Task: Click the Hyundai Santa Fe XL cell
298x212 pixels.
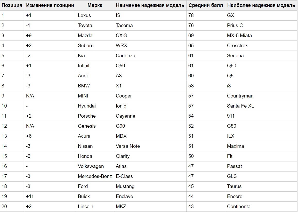Action: pos(261,106)
